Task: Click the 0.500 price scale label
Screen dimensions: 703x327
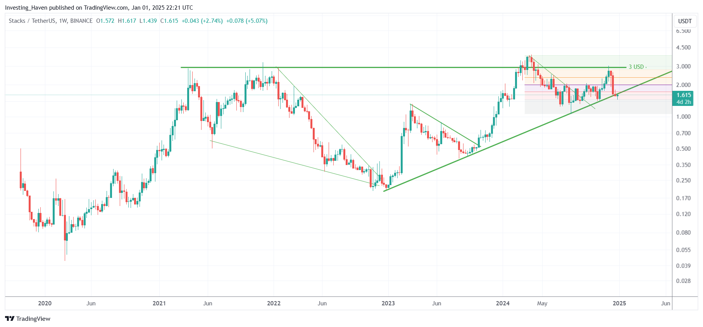Action: pos(683,149)
